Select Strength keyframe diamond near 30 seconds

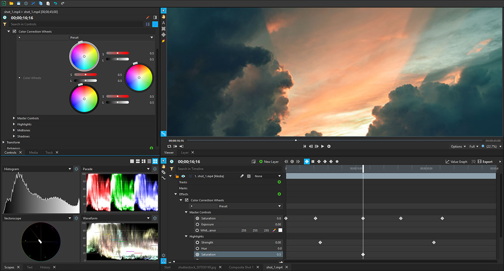[434, 242]
